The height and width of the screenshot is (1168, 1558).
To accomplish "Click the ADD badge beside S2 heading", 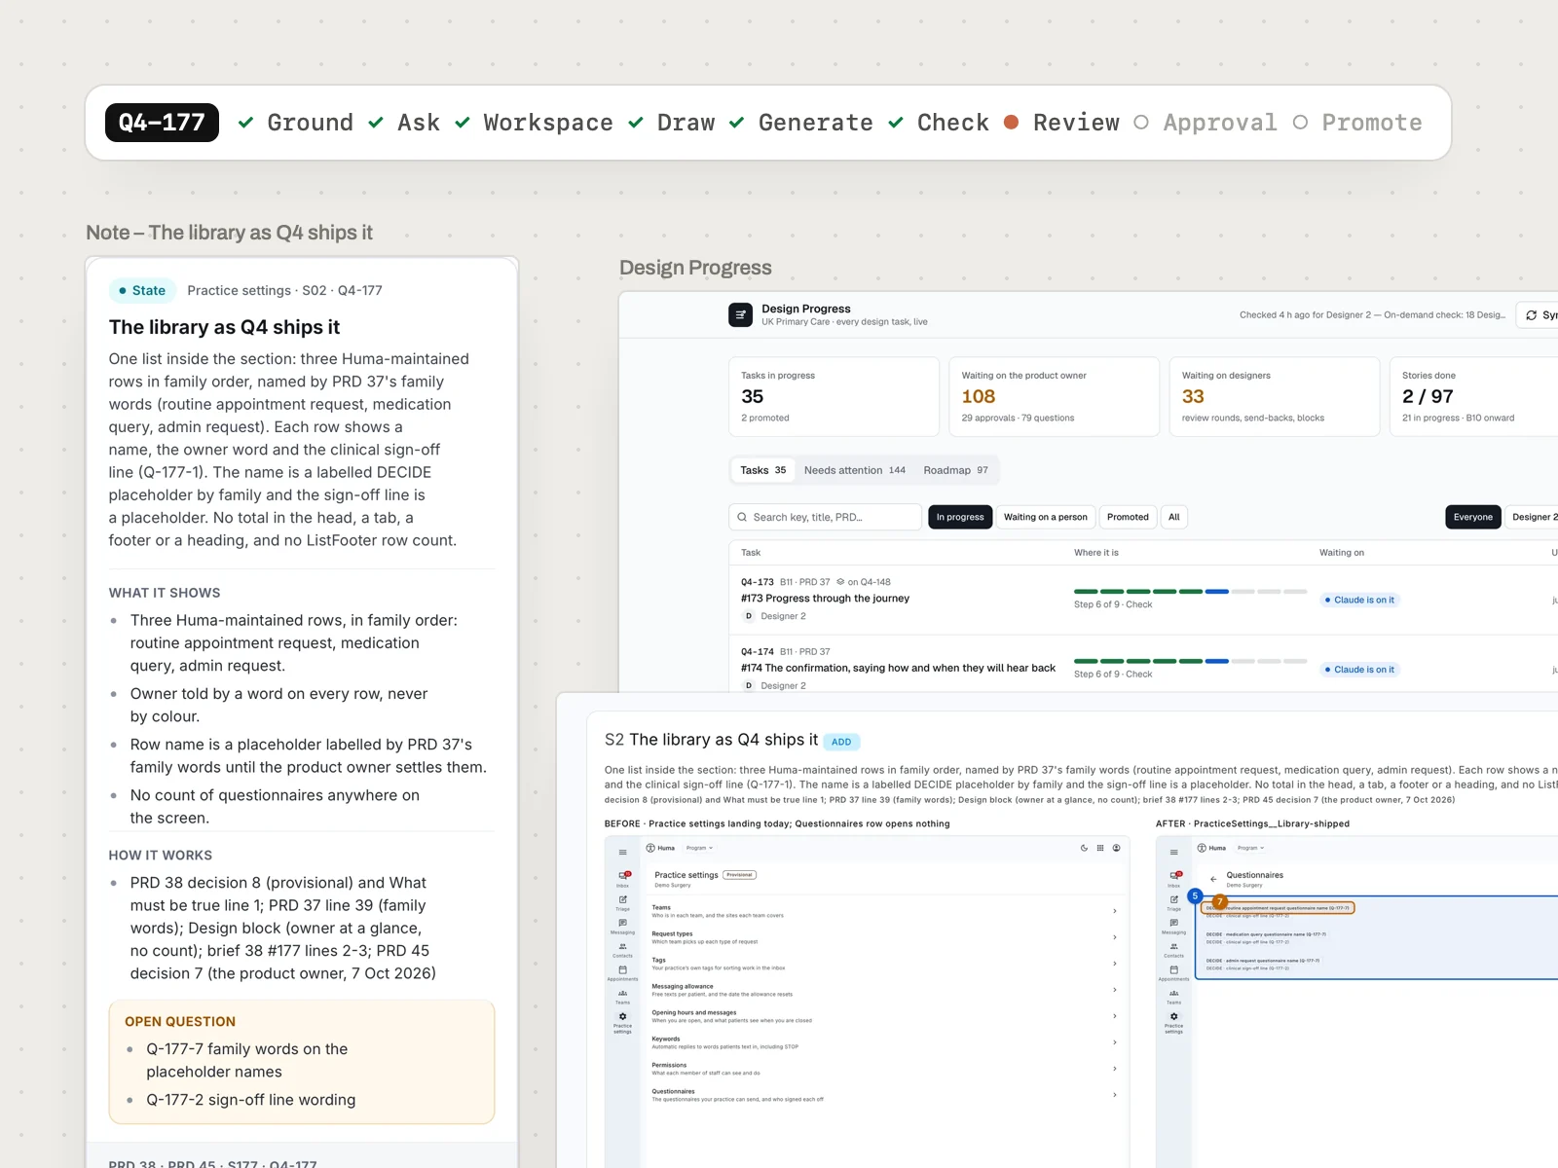I will (x=841, y=742).
